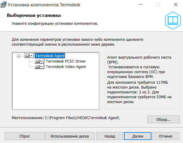Viewport: 183px width, 143px height.
Task: Select the Termidesk Video Agent item
Action: [x=66, y=67]
